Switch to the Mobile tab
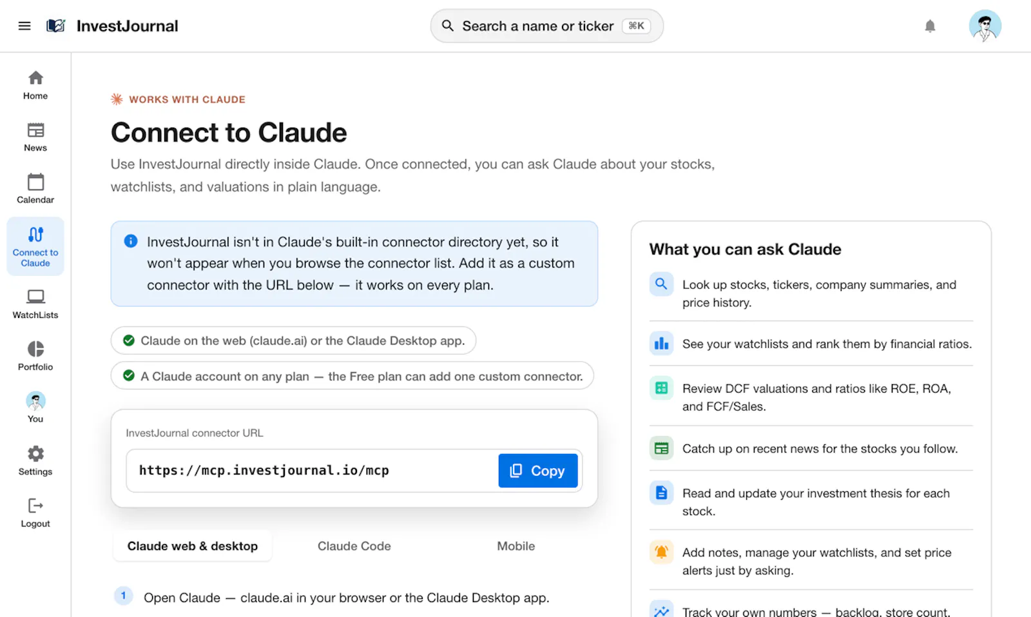 pos(516,546)
